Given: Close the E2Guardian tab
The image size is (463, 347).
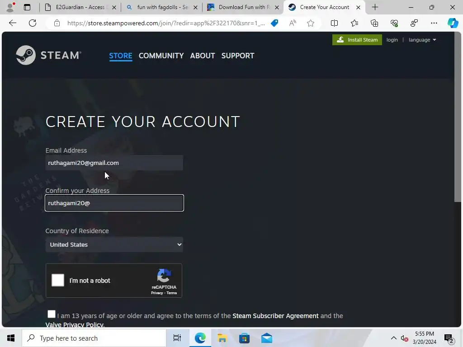Looking at the screenshot, I should coord(114,7).
